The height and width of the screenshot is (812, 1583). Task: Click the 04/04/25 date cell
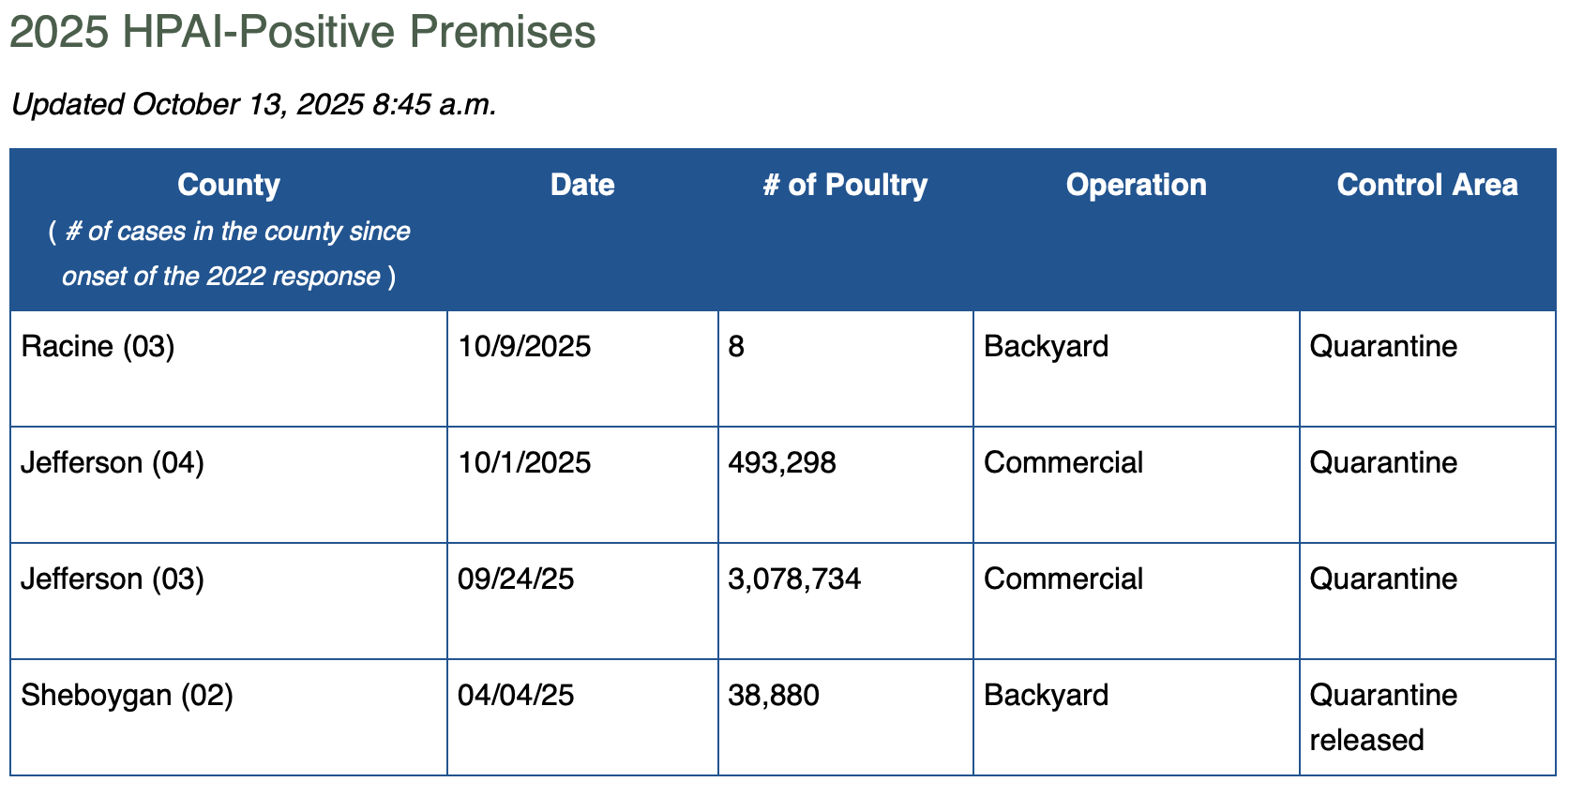pos(516,696)
